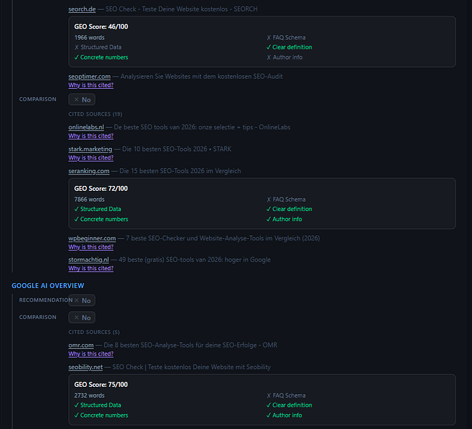Open the omr.com source link

pyautogui.click(x=81, y=345)
